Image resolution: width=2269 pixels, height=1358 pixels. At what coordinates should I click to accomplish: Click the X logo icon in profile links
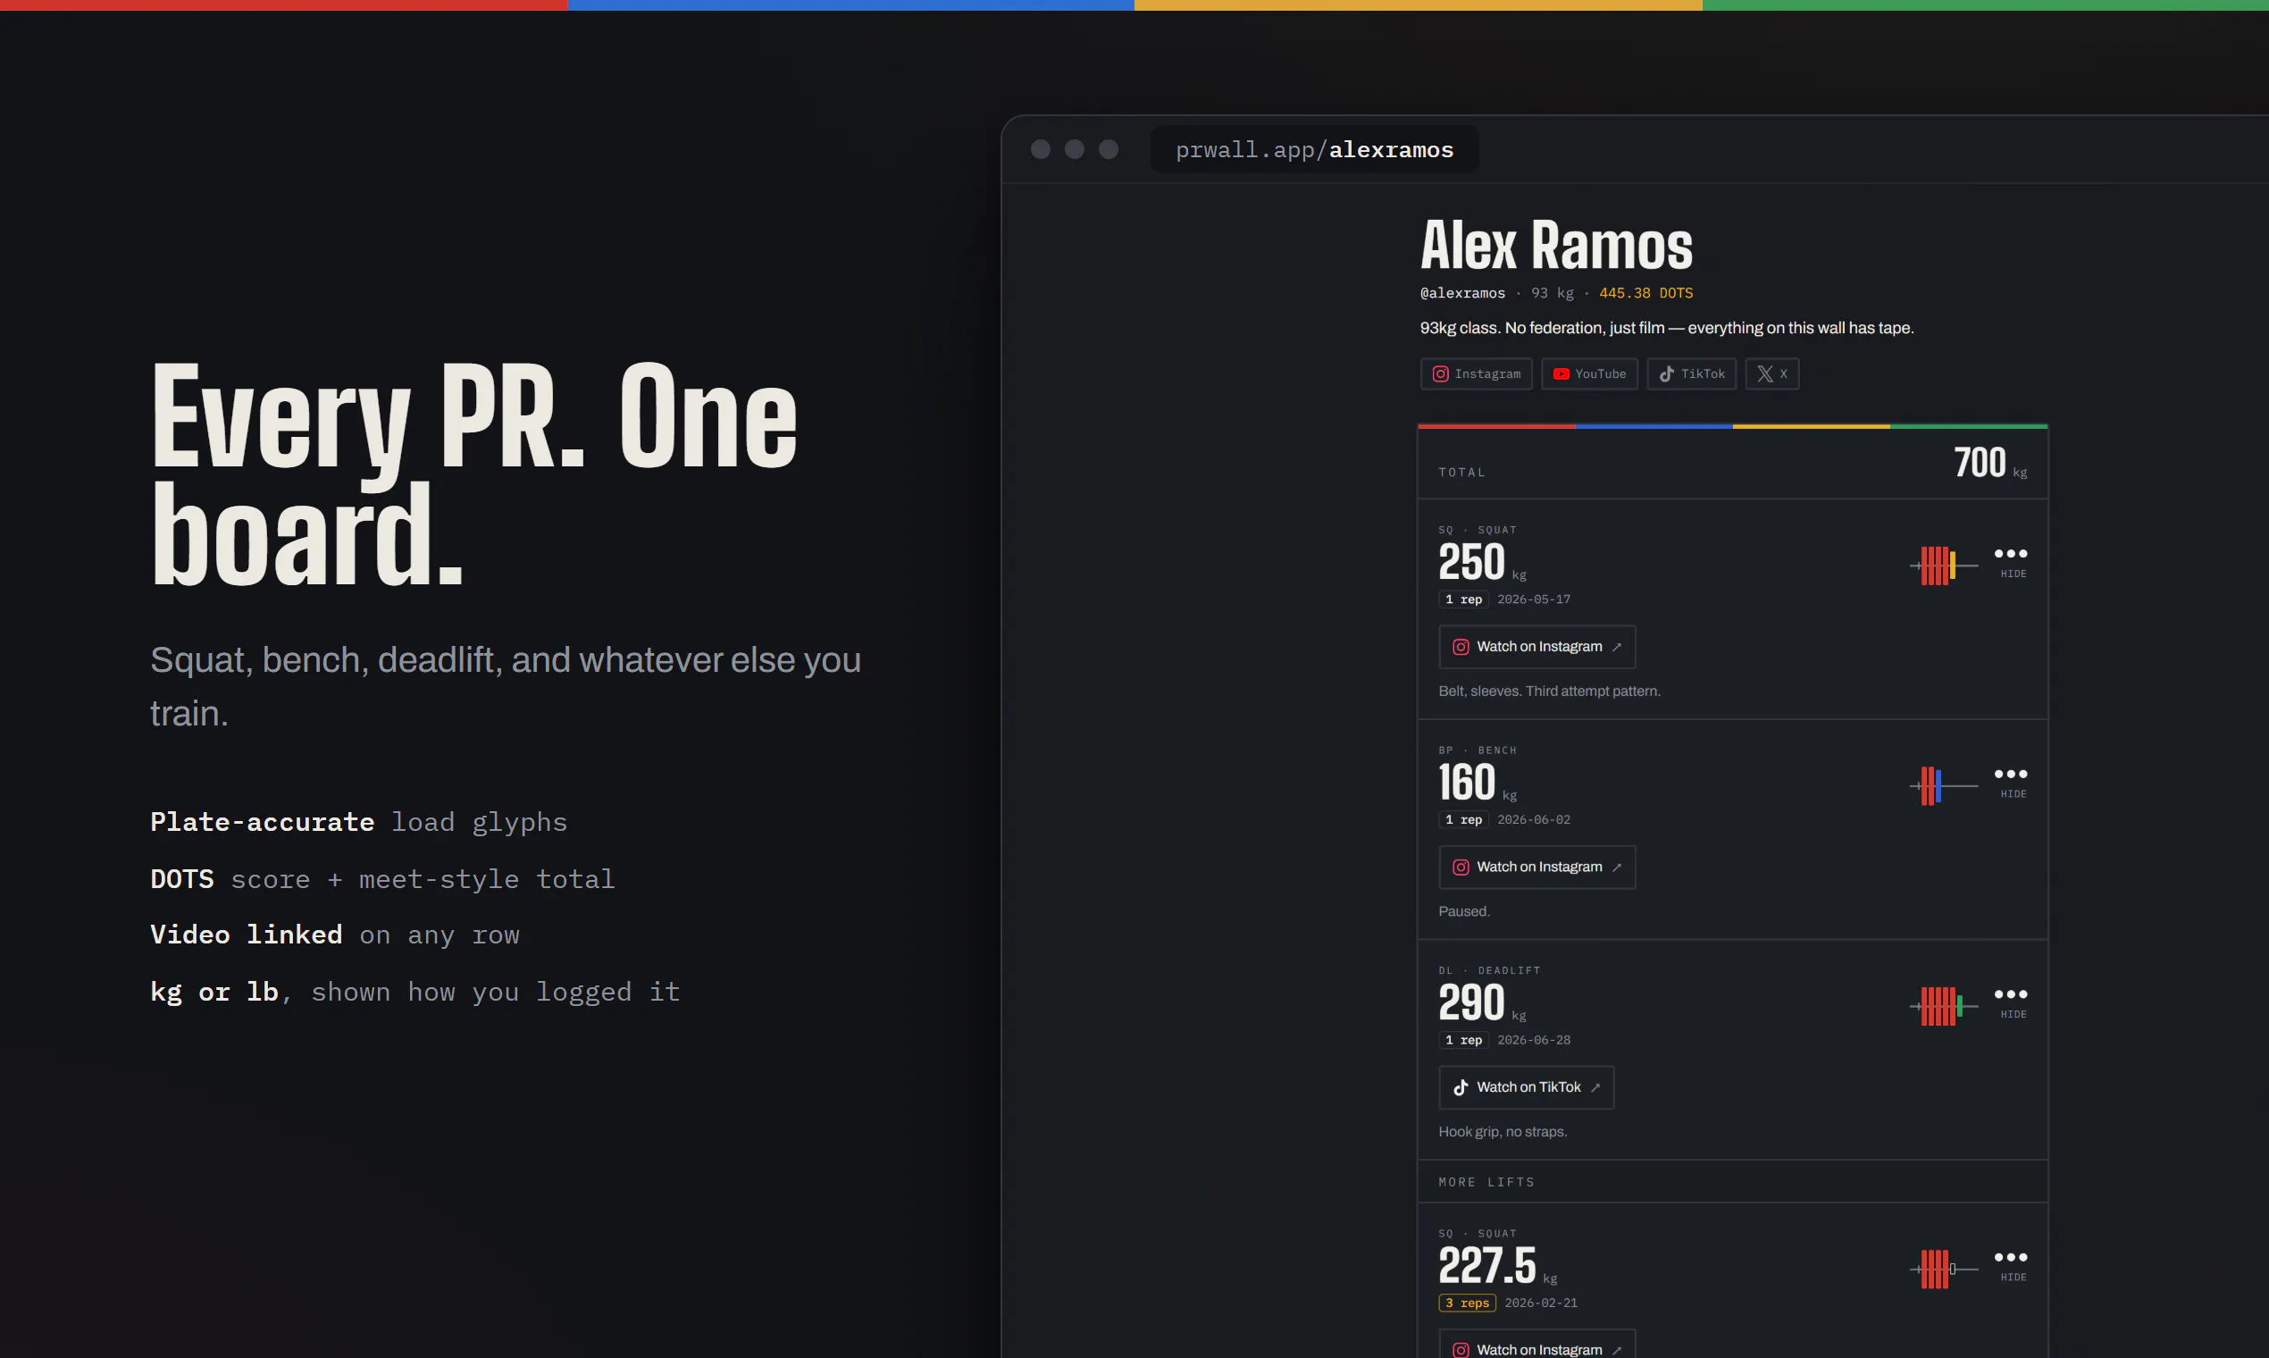1765,373
